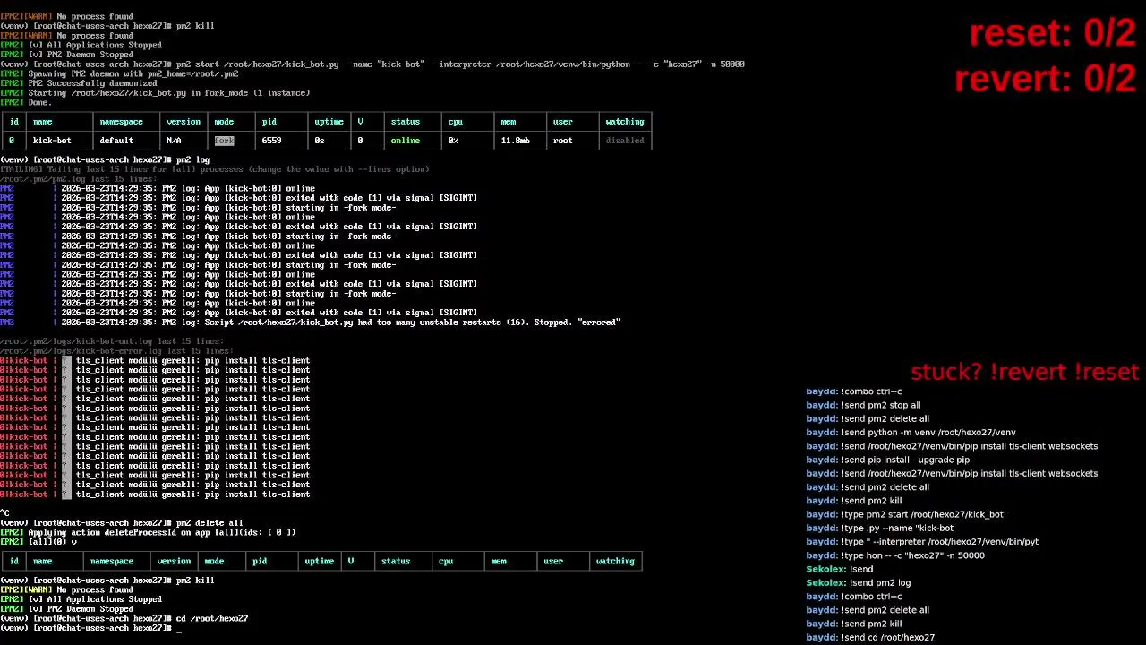This screenshot has height=645, width=1146.
Task: Select Sekolex's bare '!send' chat message
Action: point(839,569)
